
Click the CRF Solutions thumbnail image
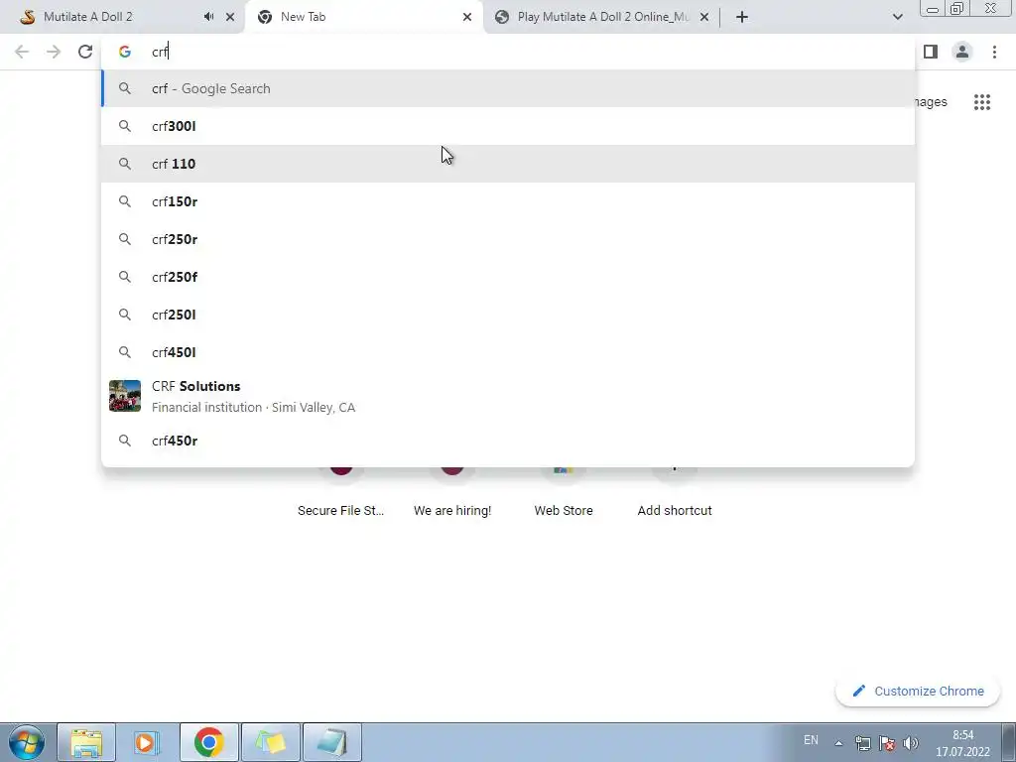(125, 396)
